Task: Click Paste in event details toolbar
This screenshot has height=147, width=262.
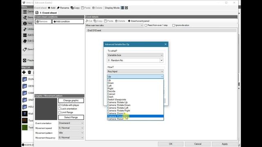Action: coord(108,21)
